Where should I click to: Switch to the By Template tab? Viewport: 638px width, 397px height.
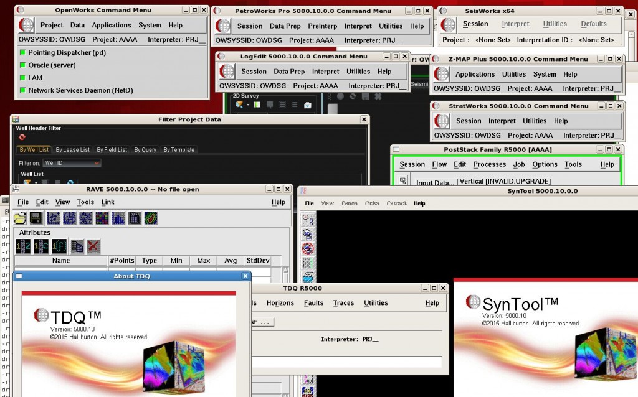[x=179, y=149]
